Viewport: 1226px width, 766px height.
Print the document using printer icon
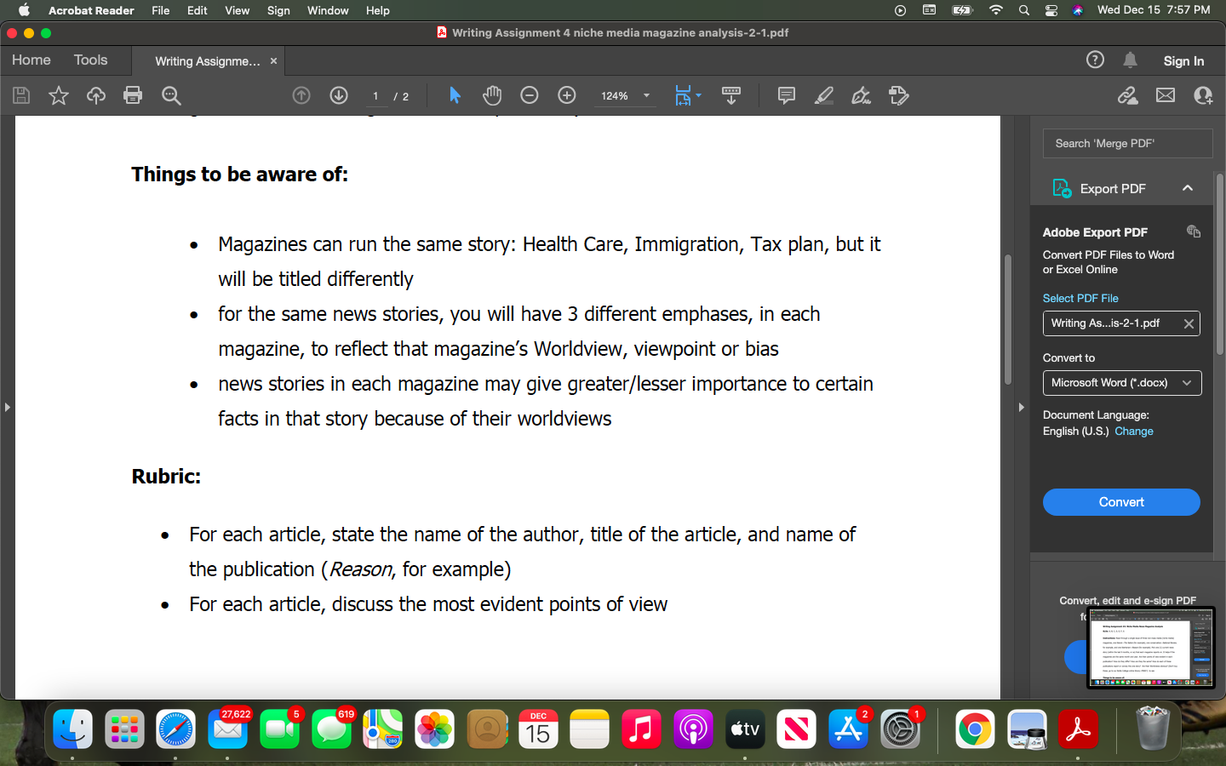click(x=133, y=95)
